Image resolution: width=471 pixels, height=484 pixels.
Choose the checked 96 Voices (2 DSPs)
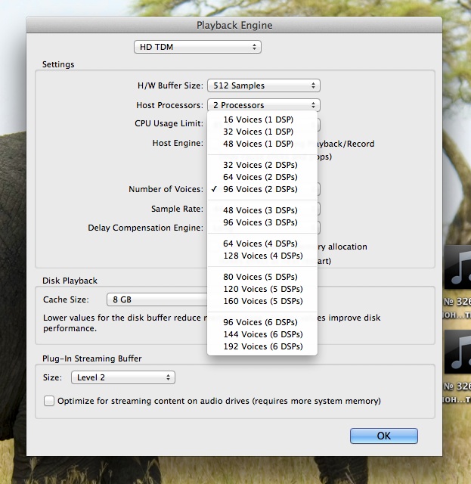click(x=262, y=189)
